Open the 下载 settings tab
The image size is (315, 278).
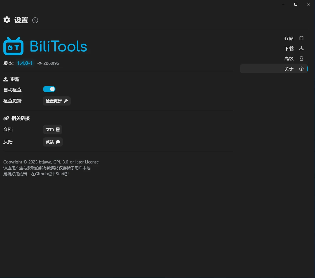[289, 49]
